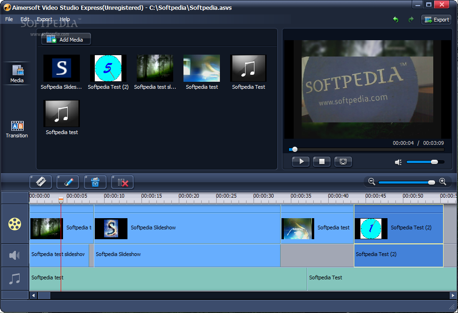Image resolution: width=458 pixels, height=313 pixels.
Task: Click the video preview display
Action: [x=367, y=89]
